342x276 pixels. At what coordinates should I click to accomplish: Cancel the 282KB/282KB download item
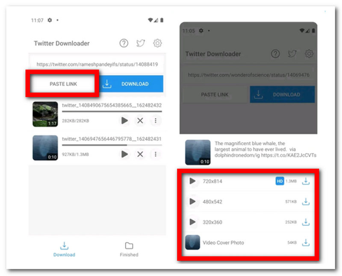(140, 120)
